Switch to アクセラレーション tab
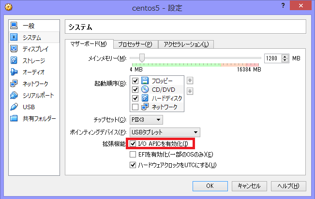The width and height of the screenshot is (315, 199). (x=186, y=44)
